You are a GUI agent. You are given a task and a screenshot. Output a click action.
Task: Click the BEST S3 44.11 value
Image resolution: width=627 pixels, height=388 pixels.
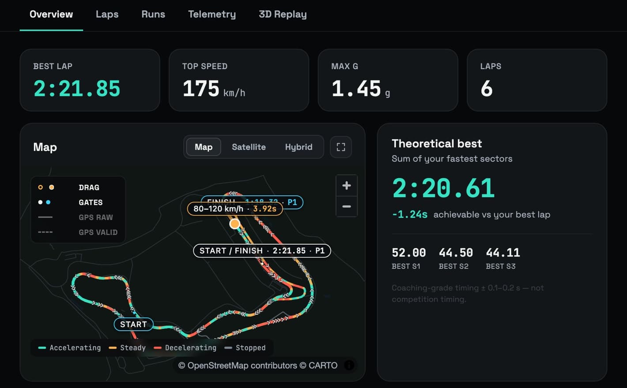click(x=503, y=253)
